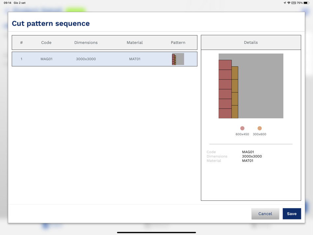
Task: Click the 3000x3000 dimensions value in Details
Action: 252,156
